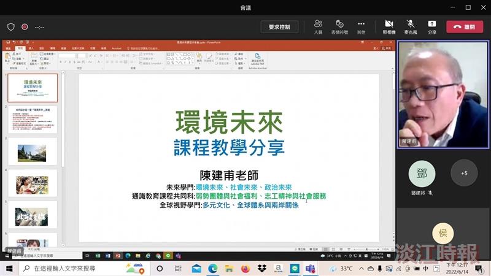Click the font name box in ribbon
The image size is (491, 276).
point(68,55)
